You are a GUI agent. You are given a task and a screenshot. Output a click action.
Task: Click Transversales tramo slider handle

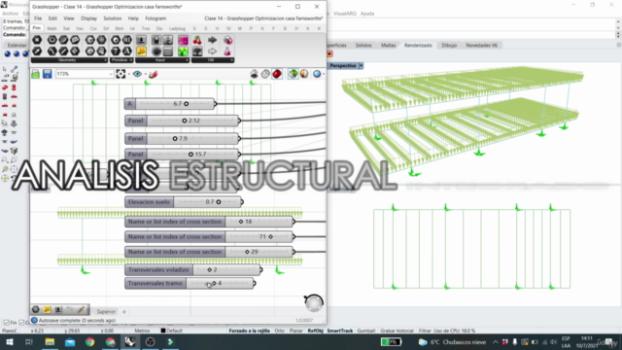[x=214, y=283]
